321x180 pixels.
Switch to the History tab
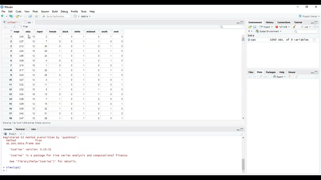(x=270, y=22)
